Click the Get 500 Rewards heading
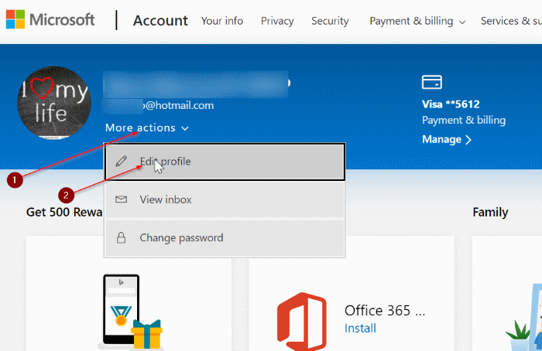The width and height of the screenshot is (542, 351). coord(64,212)
